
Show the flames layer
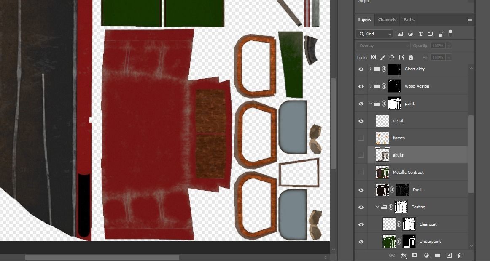(361, 138)
